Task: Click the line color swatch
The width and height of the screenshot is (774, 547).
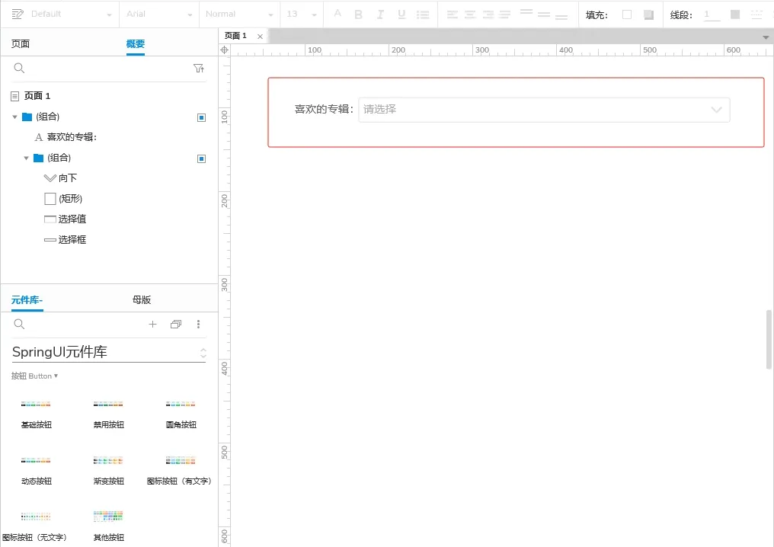Action: pos(735,14)
